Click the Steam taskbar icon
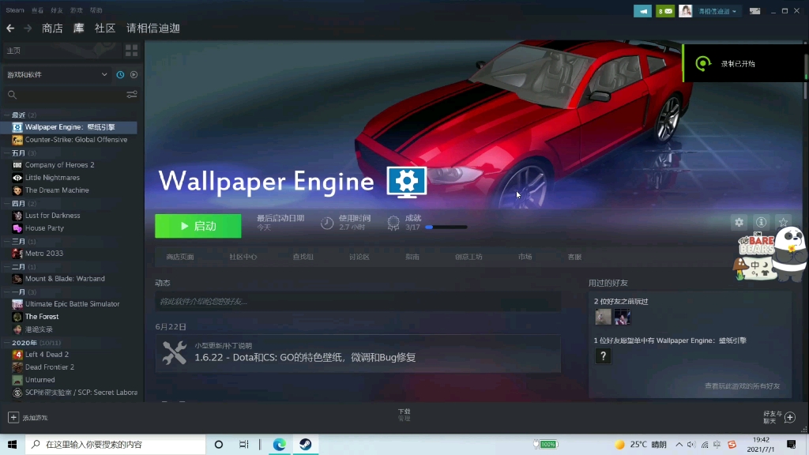The image size is (809, 455). pos(306,444)
